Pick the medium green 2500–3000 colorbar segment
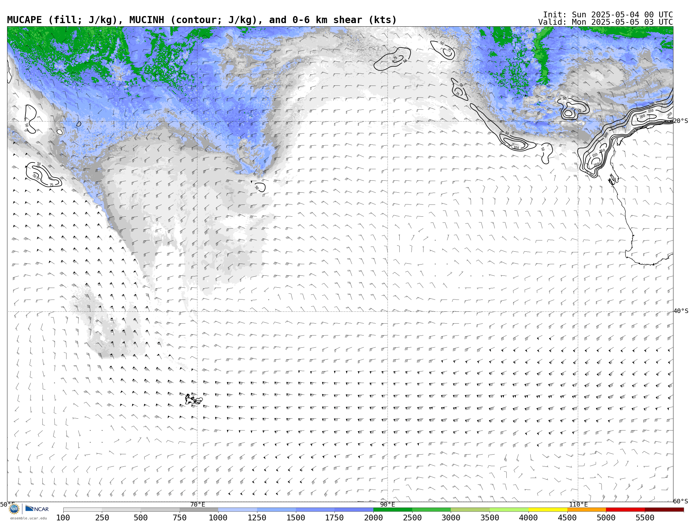This screenshot has height=522, width=694. coord(432,510)
